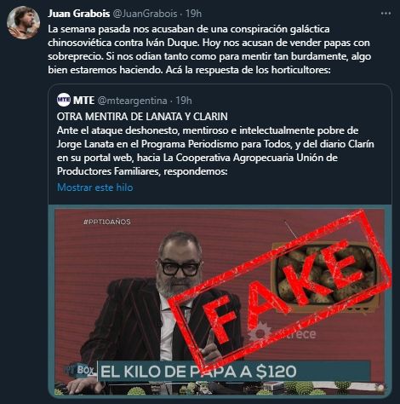
Task: Click the red FAKE stamp overlay
Action: click(281, 287)
